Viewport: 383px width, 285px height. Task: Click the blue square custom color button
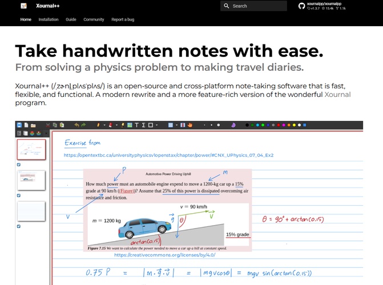[x=305, y=125]
